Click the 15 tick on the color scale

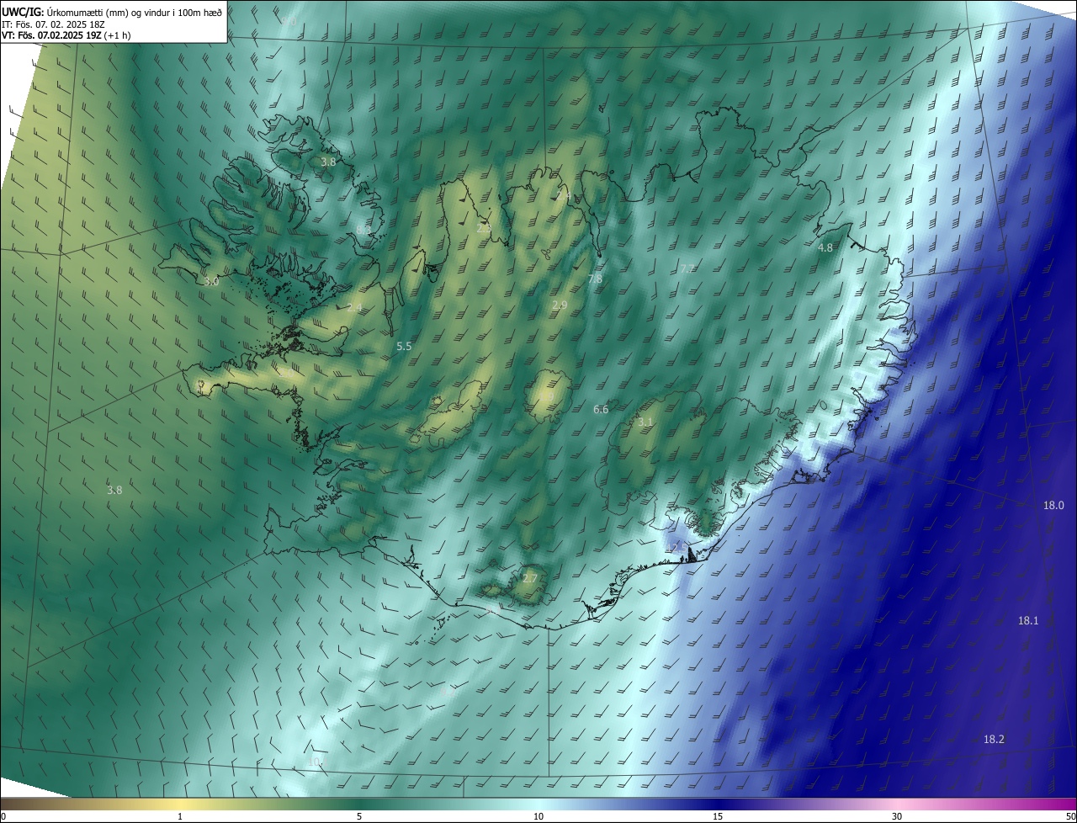click(718, 817)
